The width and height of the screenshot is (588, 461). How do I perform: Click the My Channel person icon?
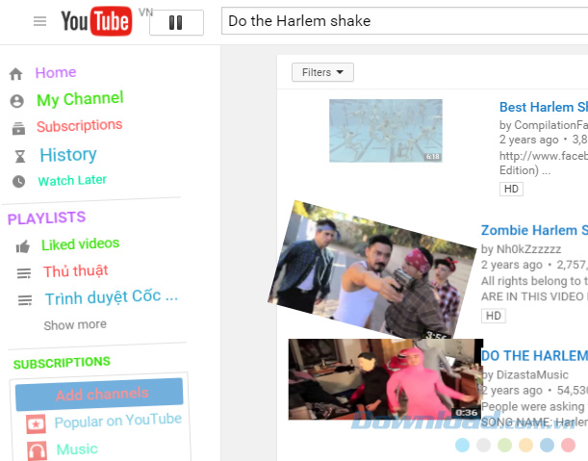tap(17, 101)
